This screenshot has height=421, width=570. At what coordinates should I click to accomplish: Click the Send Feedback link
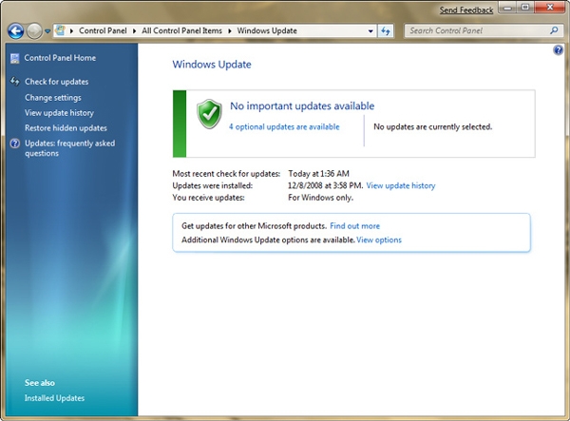pos(466,10)
